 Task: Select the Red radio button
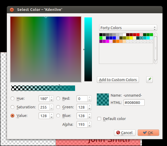58,98
